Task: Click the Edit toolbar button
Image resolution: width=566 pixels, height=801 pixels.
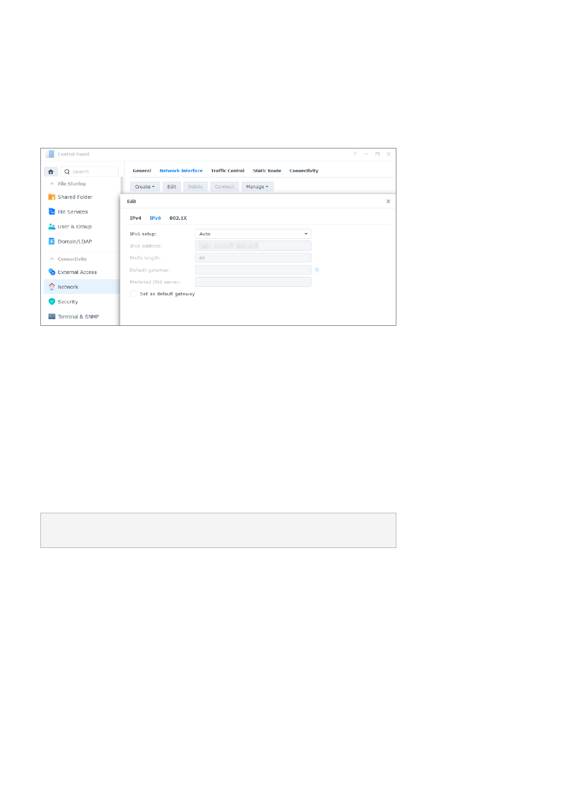Action: click(x=172, y=187)
